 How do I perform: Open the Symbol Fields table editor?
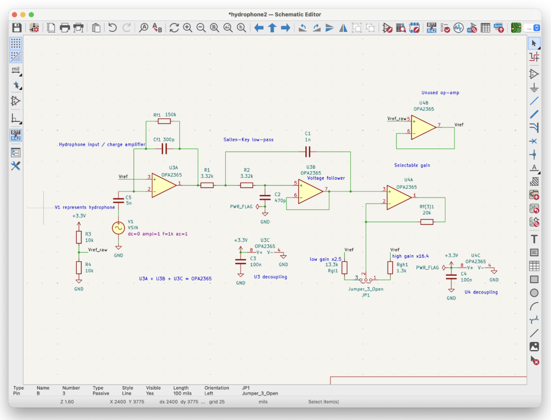pyautogui.click(x=485, y=28)
